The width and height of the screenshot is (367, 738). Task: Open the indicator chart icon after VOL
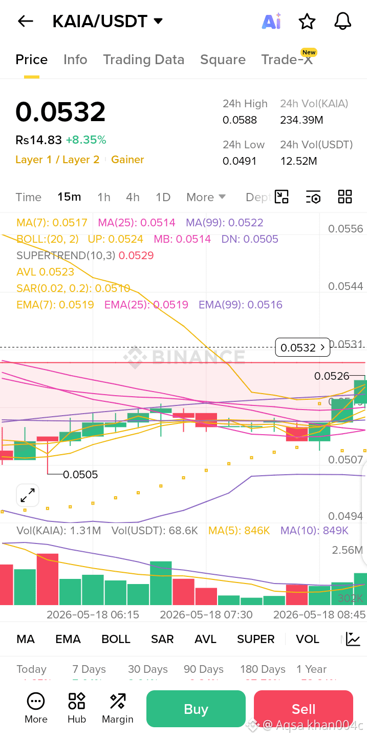[353, 639]
